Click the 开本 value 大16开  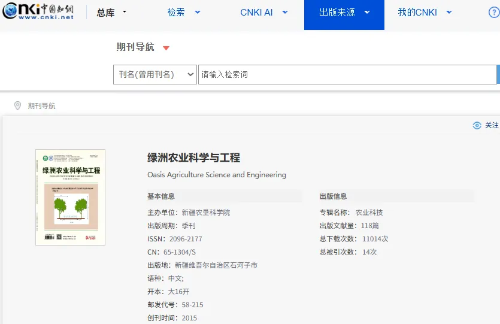coord(178,292)
